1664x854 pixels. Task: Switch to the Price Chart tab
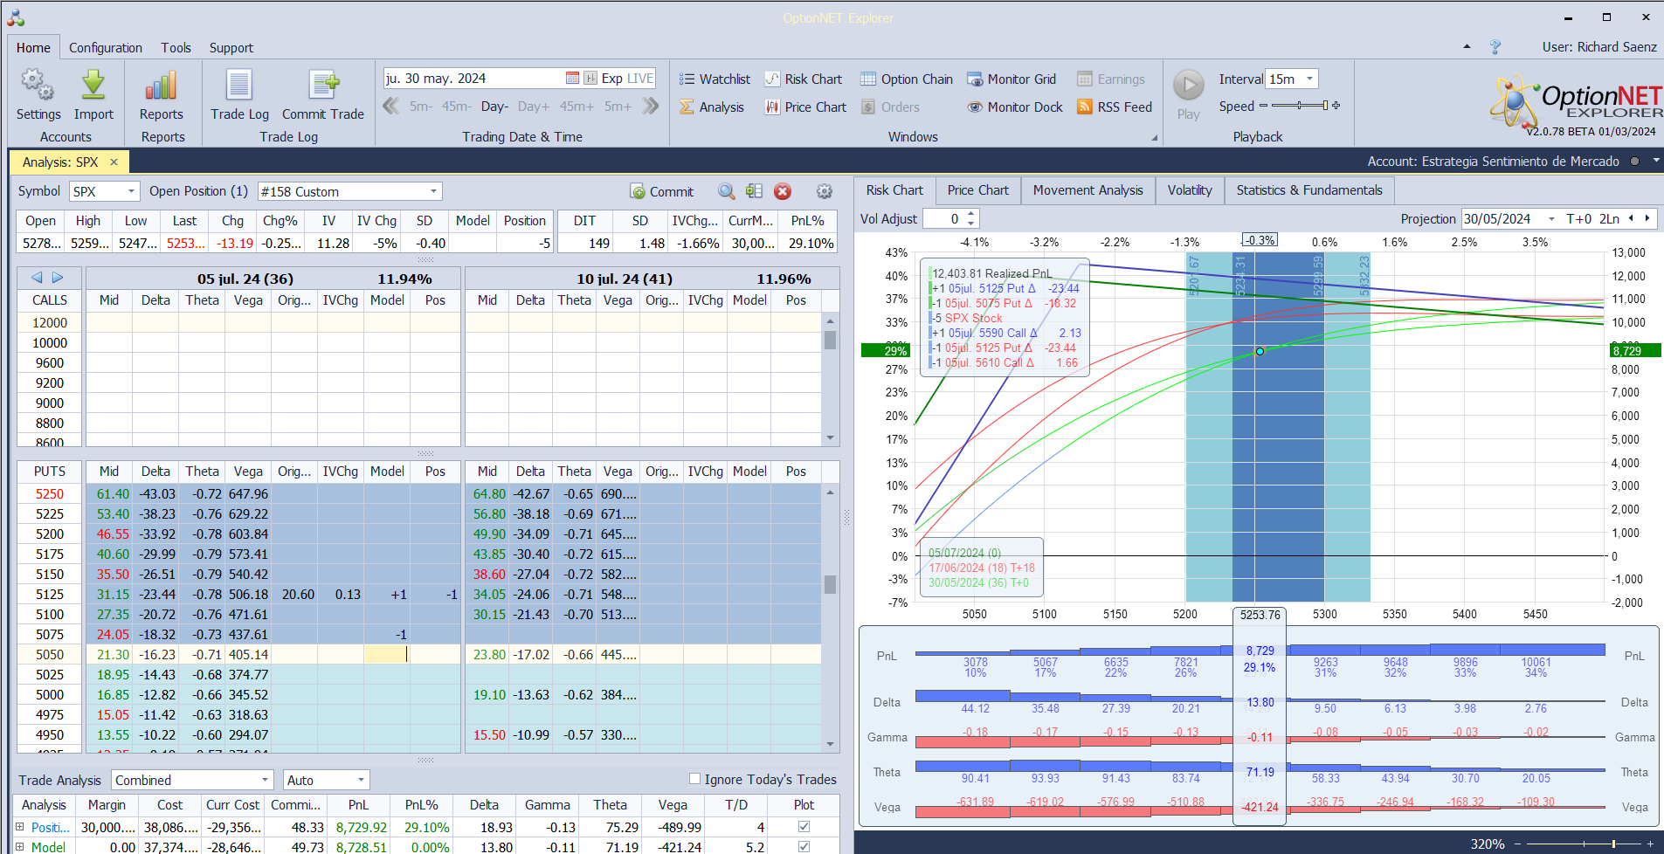tap(977, 190)
